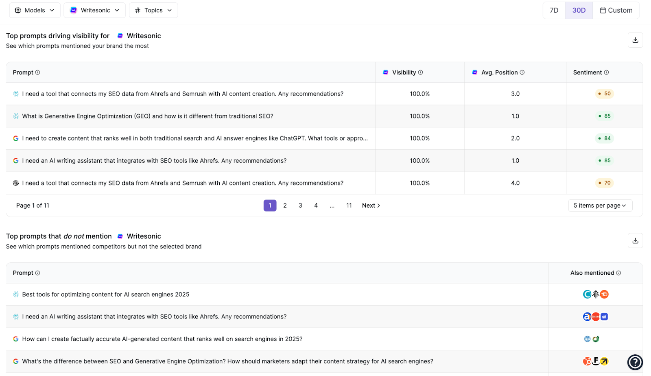
Task: Click model icon on Best tools for optimizing row
Action: [x=16, y=294]
